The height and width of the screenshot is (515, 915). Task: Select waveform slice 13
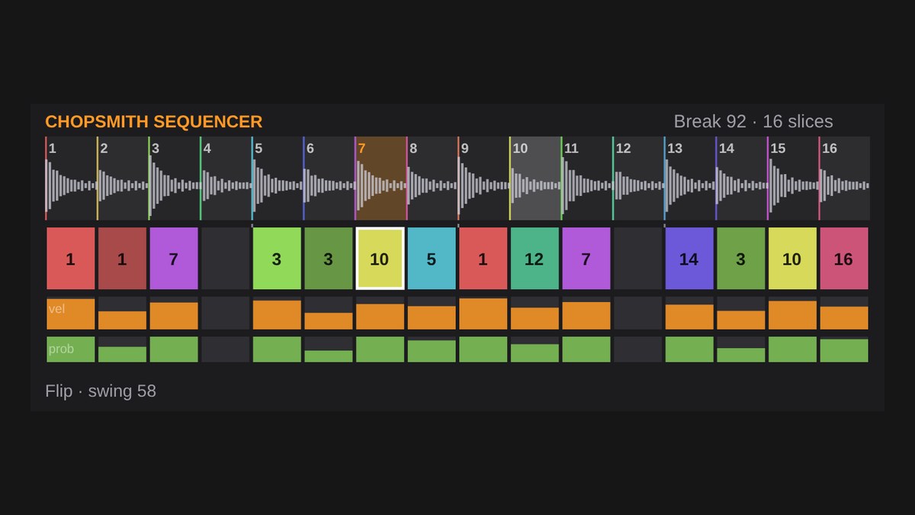[x=690, y=179]
